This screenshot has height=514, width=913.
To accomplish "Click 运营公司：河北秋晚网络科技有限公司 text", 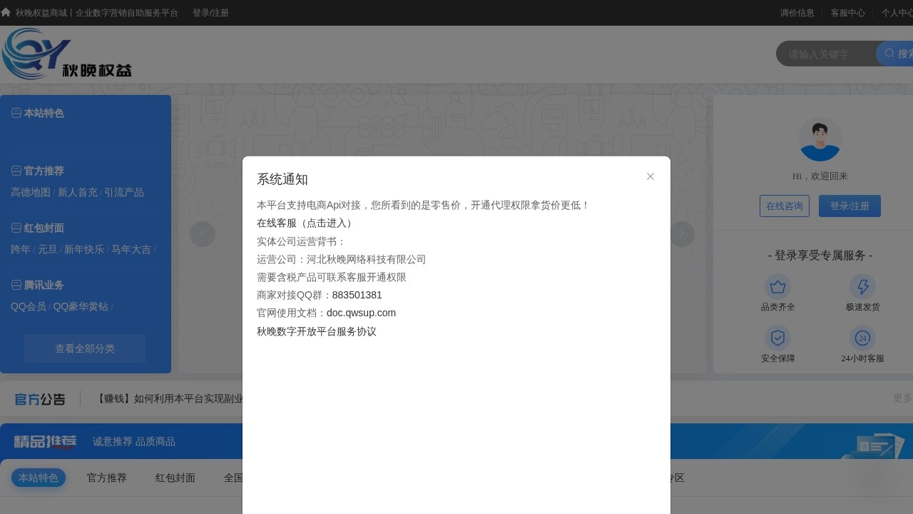I will tap(342, 259).
